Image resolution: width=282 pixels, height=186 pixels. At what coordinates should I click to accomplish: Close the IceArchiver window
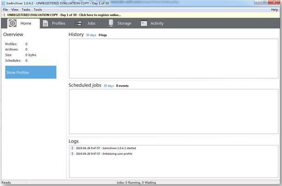point(274,2)
